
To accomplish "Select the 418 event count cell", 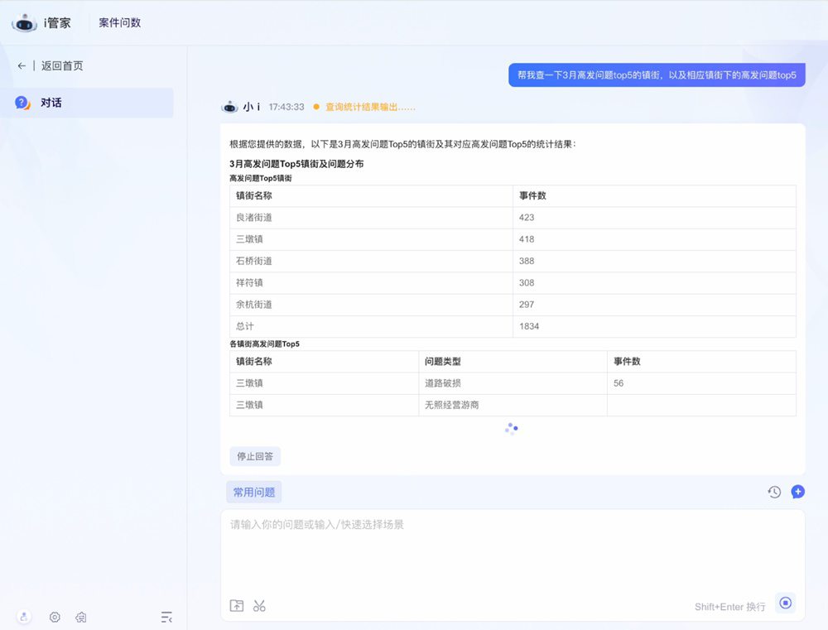I will coord(654,239).
